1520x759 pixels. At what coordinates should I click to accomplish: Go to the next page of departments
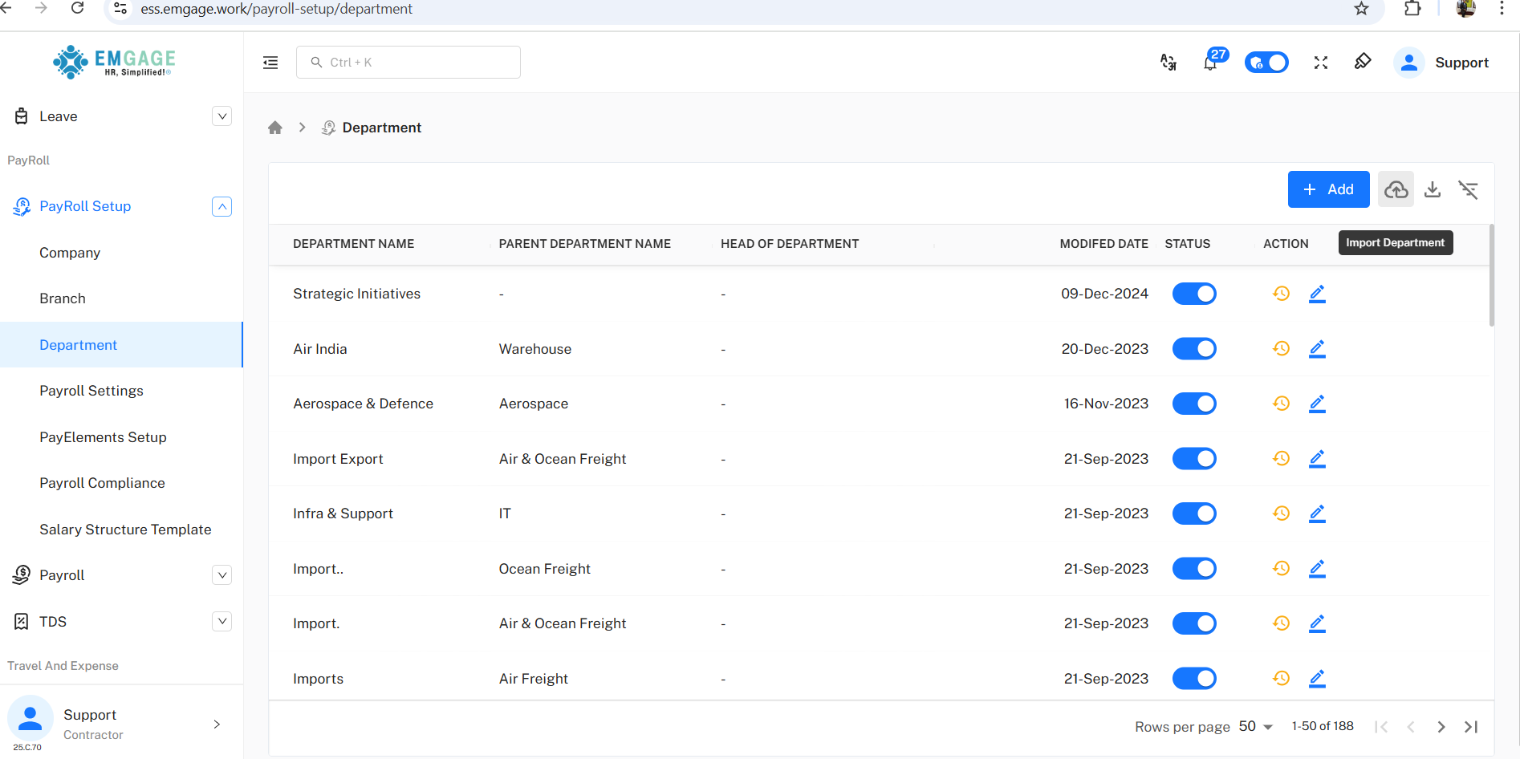[1441, 727]
